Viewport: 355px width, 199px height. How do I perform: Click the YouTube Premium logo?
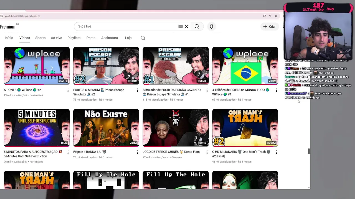pos(8,27)
